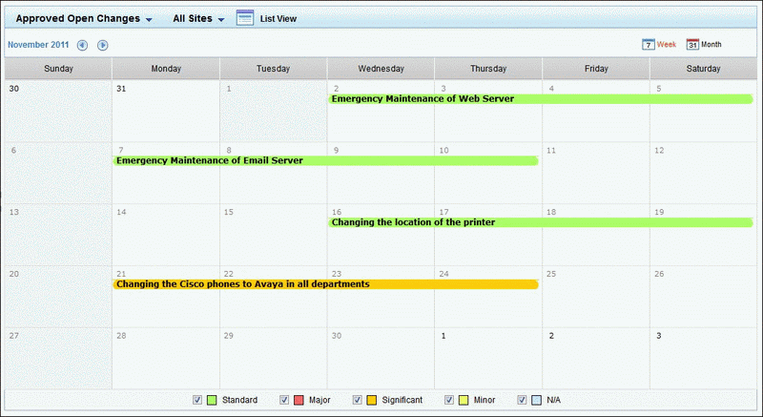
Task: Select date 29 on Tuesday
Action: (x=229, y=336)
